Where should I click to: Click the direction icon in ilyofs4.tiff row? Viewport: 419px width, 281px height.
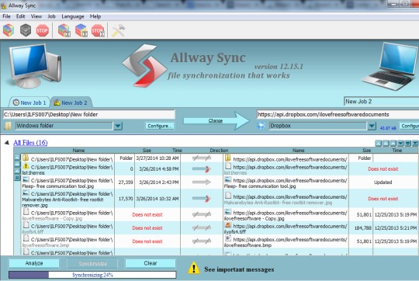click(x=202, y=227)
